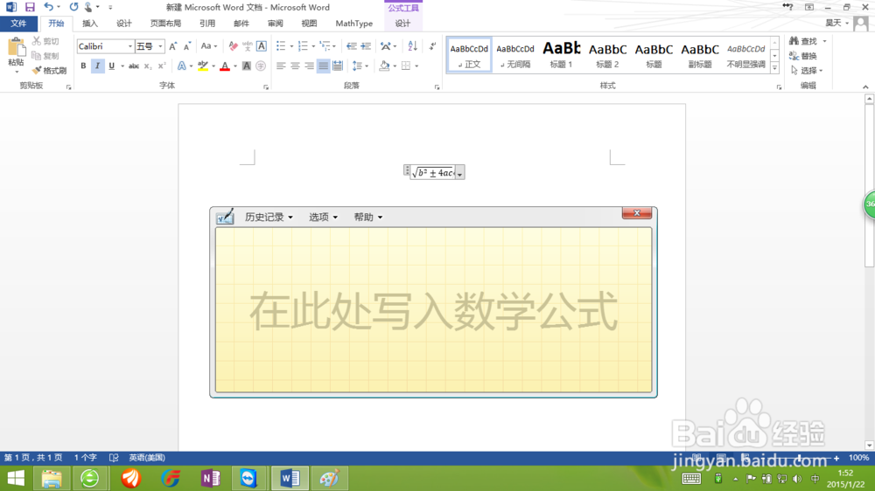Screen dimensions: 875x491
Task: Align text right
Action: (x=309, y=66)
